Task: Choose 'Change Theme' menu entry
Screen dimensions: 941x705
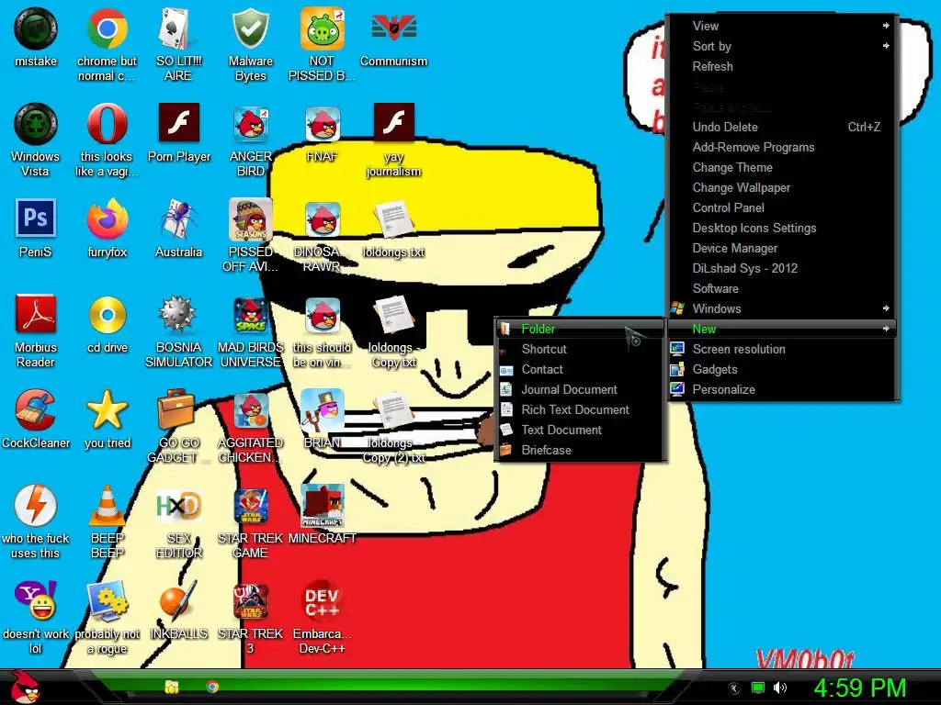Action: click(x=783, y=167)
